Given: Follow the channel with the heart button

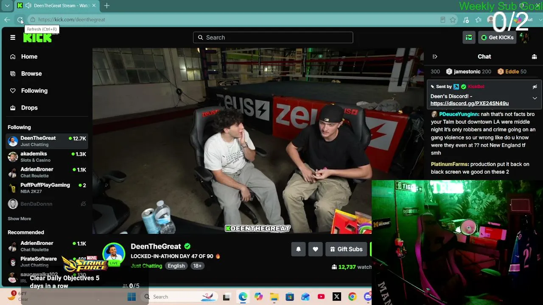Looking at the screenshot, I should pyautogui.click(x=315, y=249).
